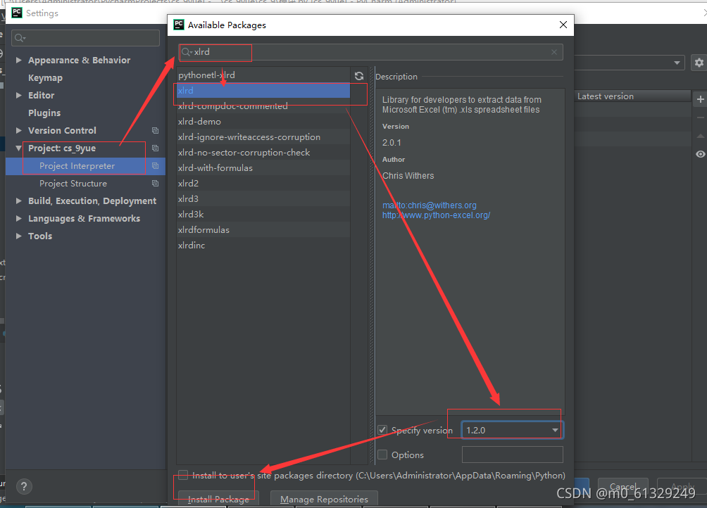Image resolution: width=707 pixels, height=508 pixels.
Task: Uncheck the Specify version checkbox
Action: (x=382, y=430)
